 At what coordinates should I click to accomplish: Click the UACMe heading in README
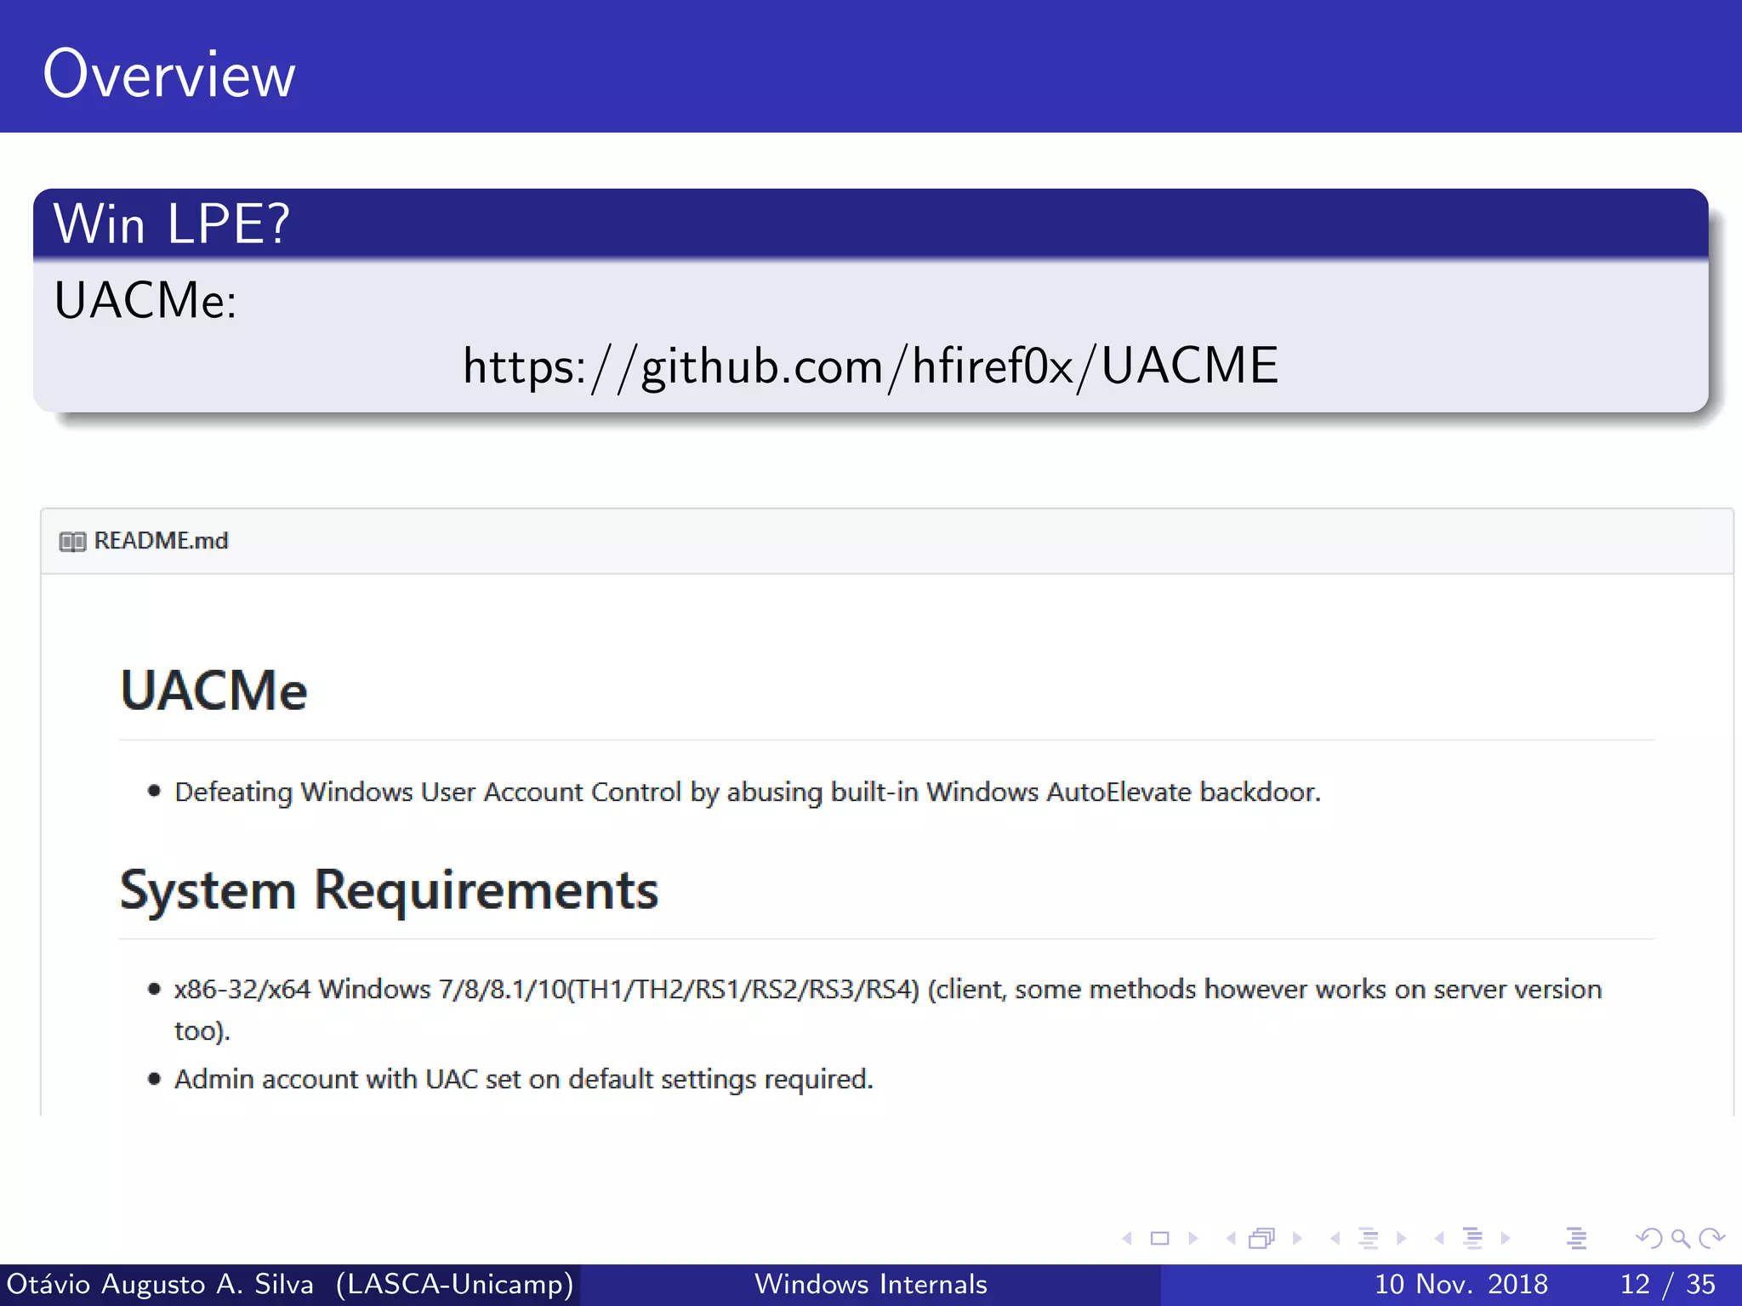pyautogui.click(x=213, y=690)
